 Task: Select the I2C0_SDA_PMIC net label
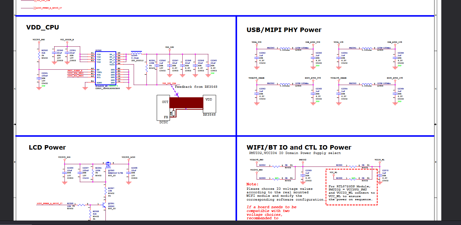coord(75,73)
